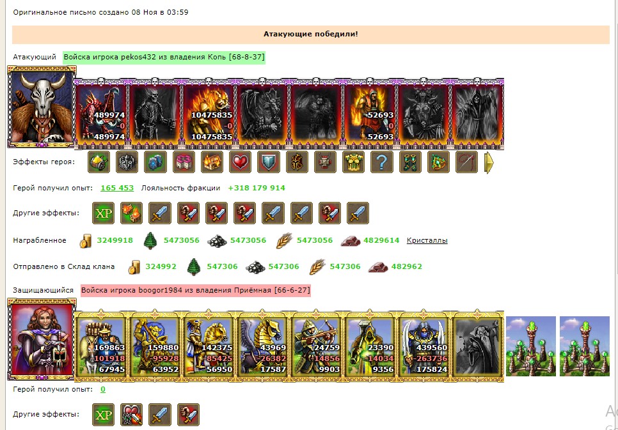Click the green boots hero effect icon
618x430 pixels.
click(410, 162)
